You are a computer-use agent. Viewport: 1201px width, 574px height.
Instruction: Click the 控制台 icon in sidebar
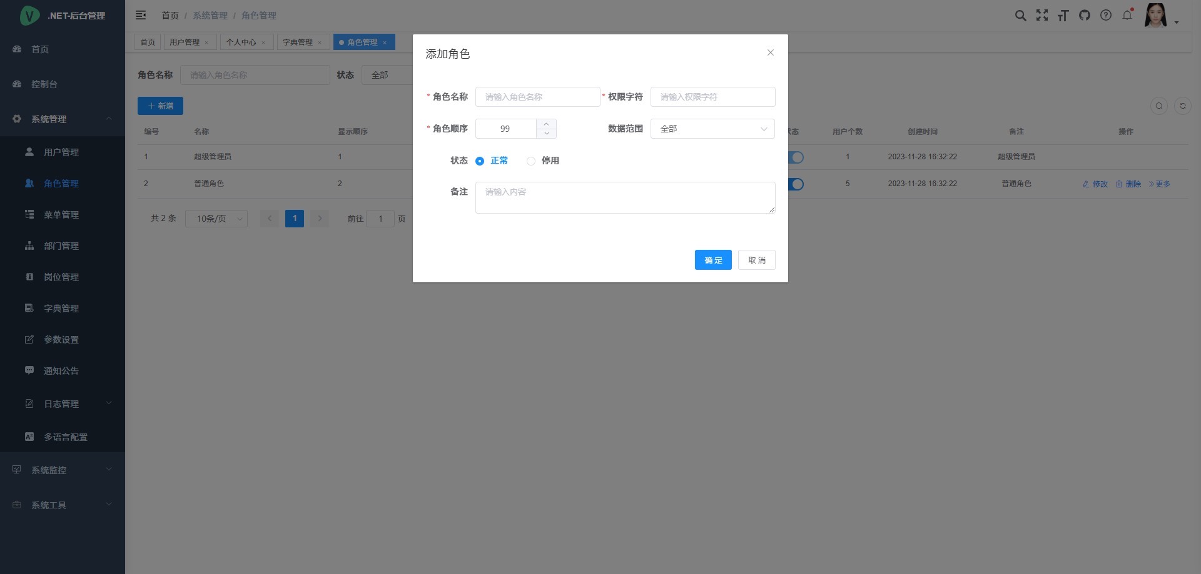pos(17,84)
